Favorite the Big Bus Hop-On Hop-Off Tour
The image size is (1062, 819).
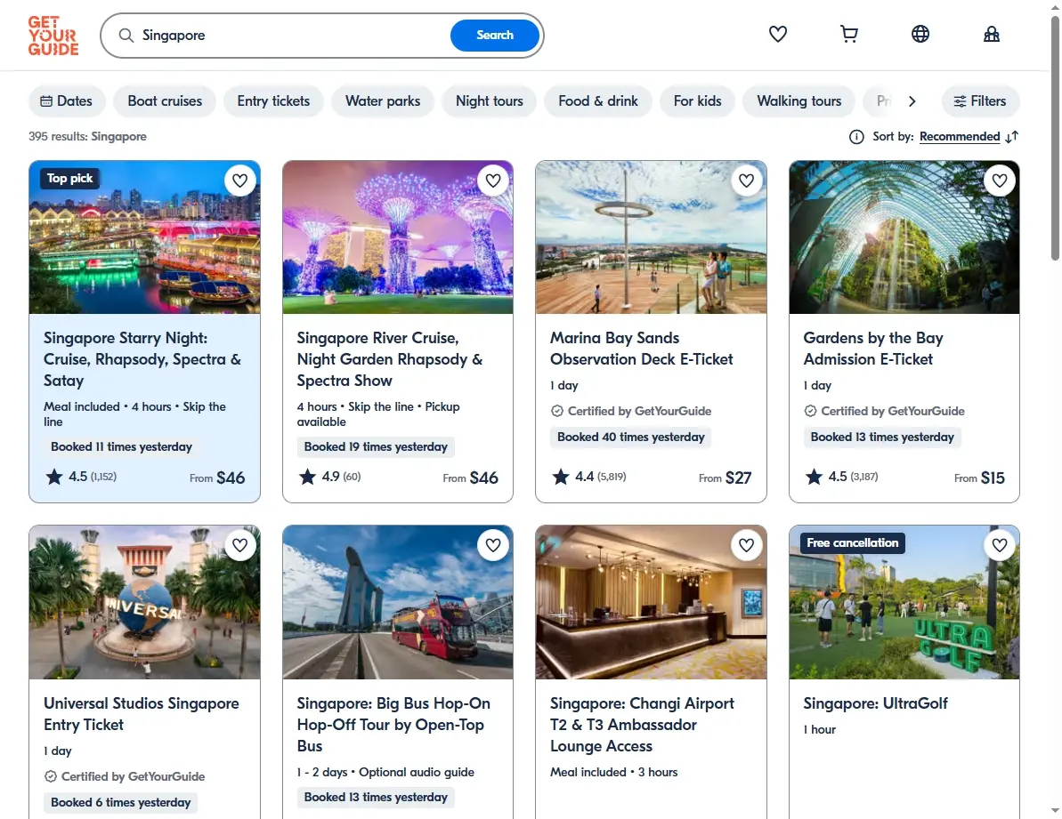click(493, 545)
